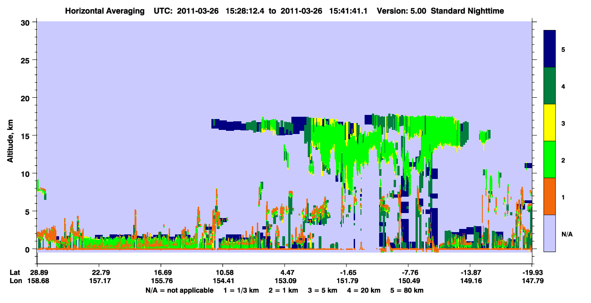Click the '3 = 5 km' legend note
Viewport: 591px width, 303px height.
click(x=322, y=290)
